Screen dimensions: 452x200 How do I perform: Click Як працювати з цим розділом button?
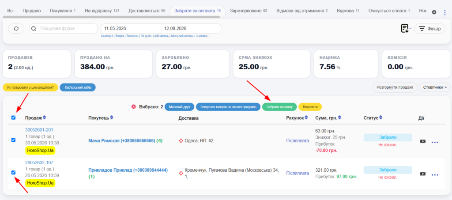tap(30, 87)
